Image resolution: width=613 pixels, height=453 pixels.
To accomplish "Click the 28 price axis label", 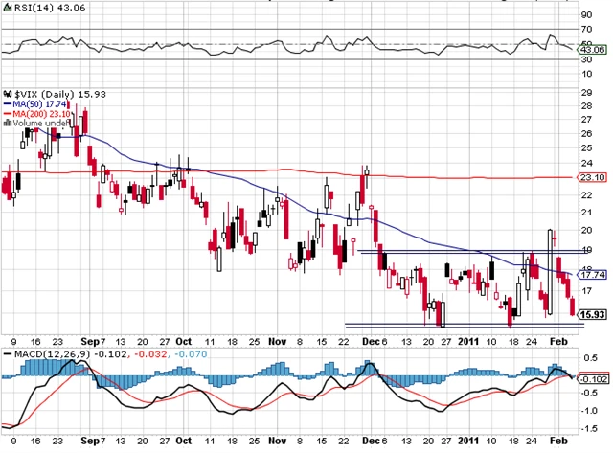I will pyautogui.click(x=587, y=106).
